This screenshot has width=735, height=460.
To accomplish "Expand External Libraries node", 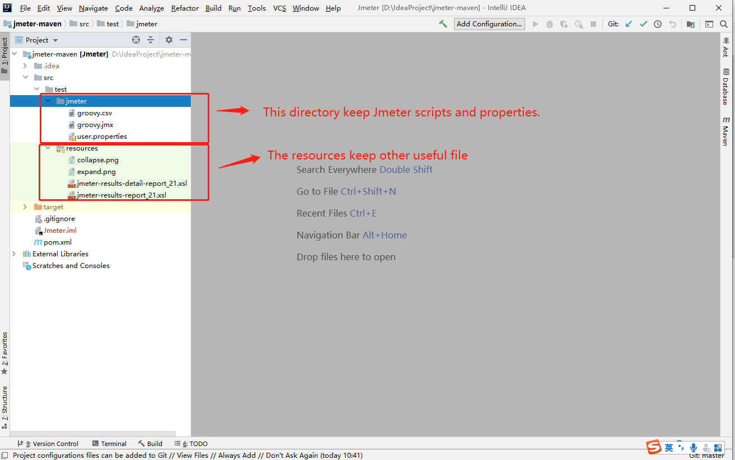I will point(15,254).
